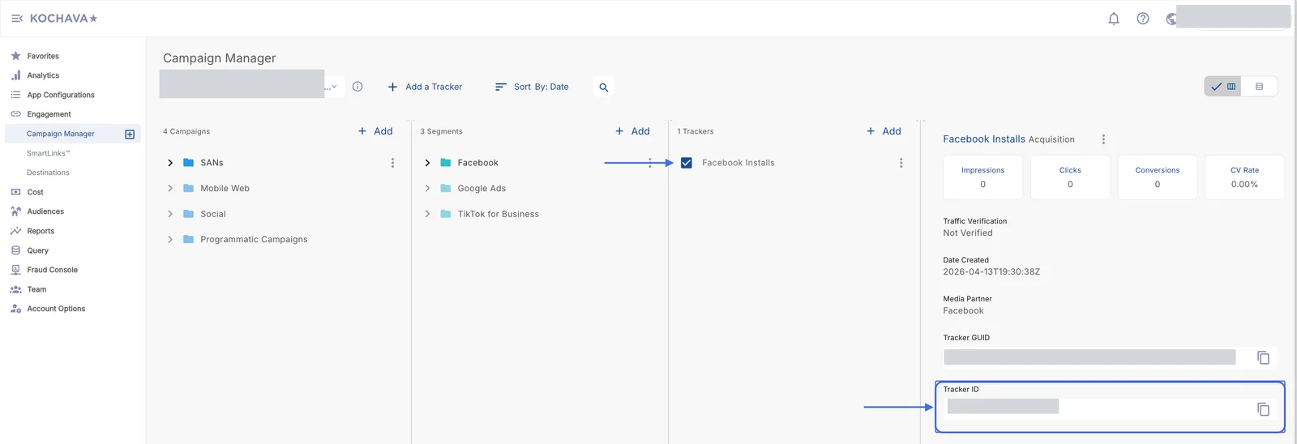The image size is (1297, 444).
Task: Open the Cost money icon
Action: pos(15,192)
